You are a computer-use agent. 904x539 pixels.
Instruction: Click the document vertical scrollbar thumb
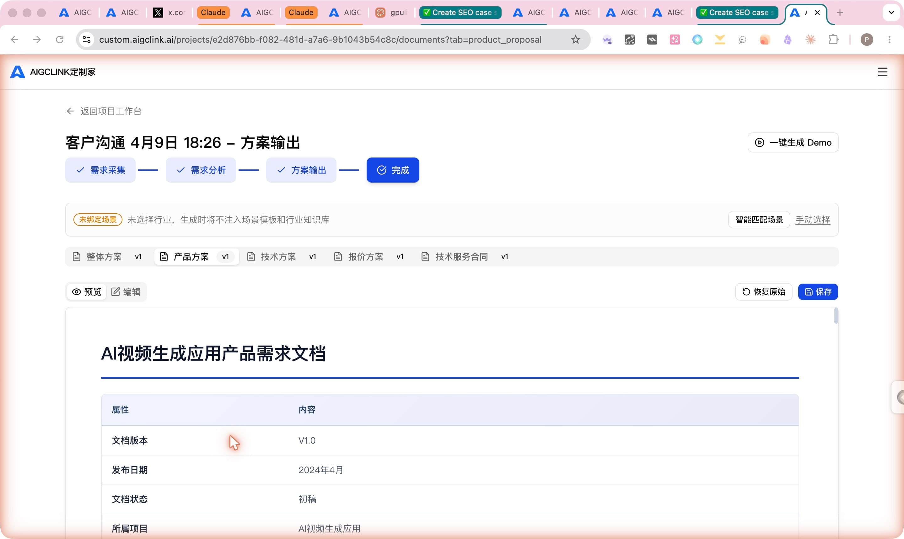836,315
